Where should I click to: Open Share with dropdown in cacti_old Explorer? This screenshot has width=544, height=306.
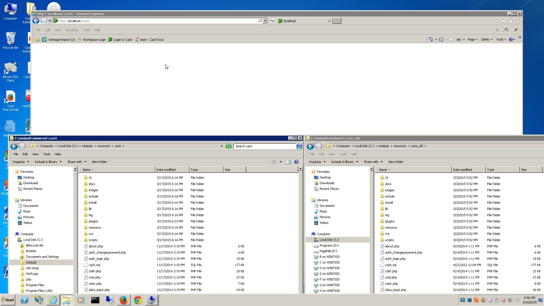373,162
